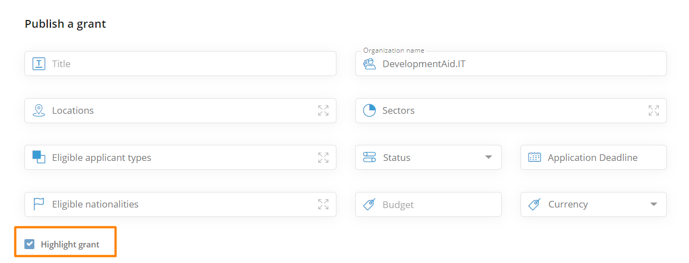The width and height of the screenshot is (689, 263).
Task: Click the Eligible nationalities flag icon
Action: (x=39, y=204)
